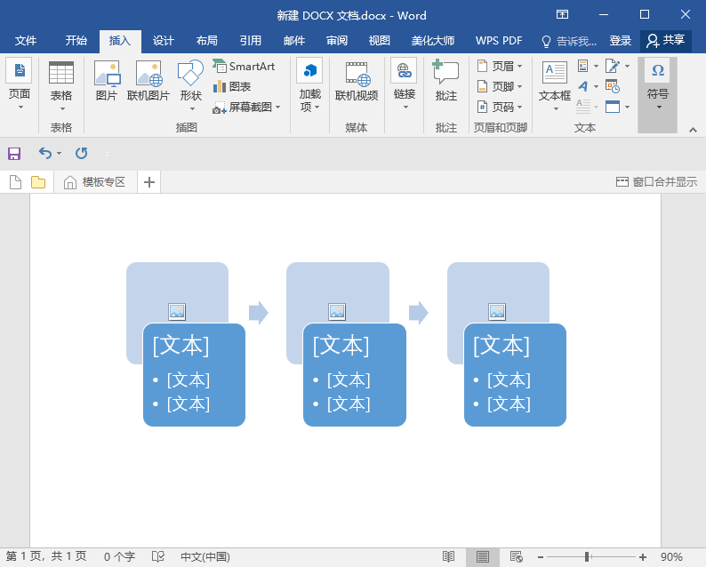Expand the 屏幕截图 dropdown arrow
This screenshot has height=567, width=706.
277,108
